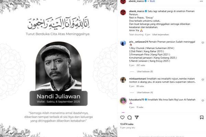Open abenk_marco username in caption
The height and width of the screenshot is (137, 206).
click(137, 11)
